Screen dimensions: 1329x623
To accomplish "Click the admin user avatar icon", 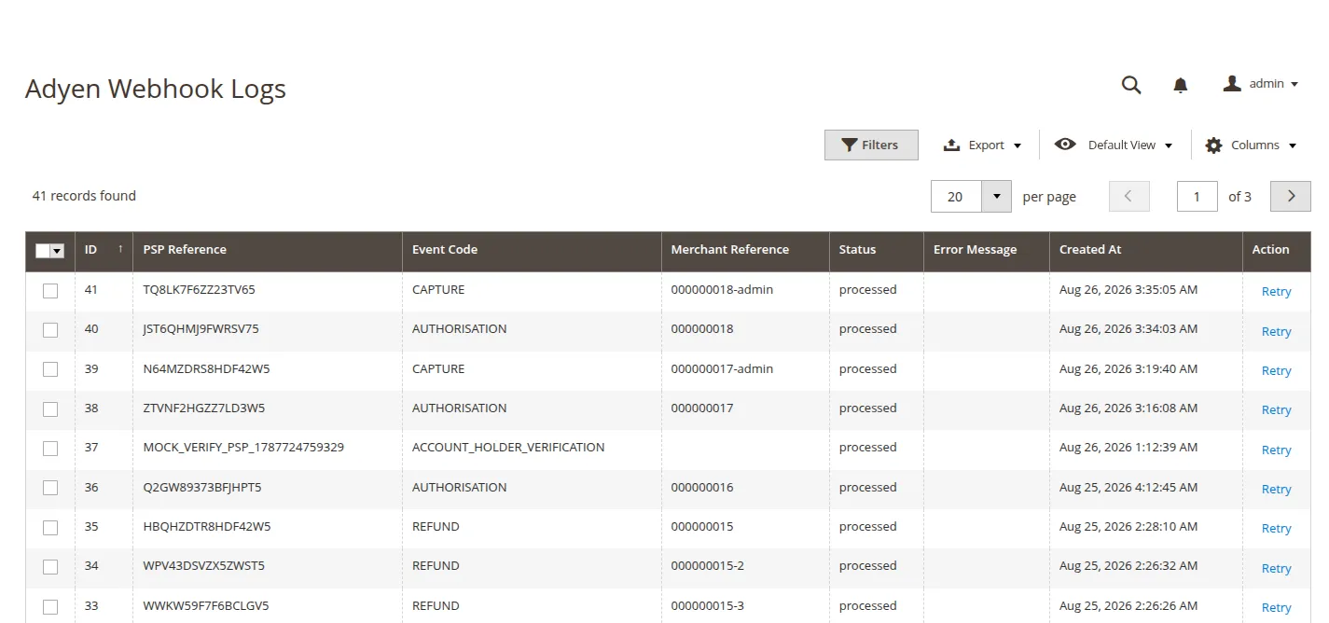I will tap(1232, 84).
